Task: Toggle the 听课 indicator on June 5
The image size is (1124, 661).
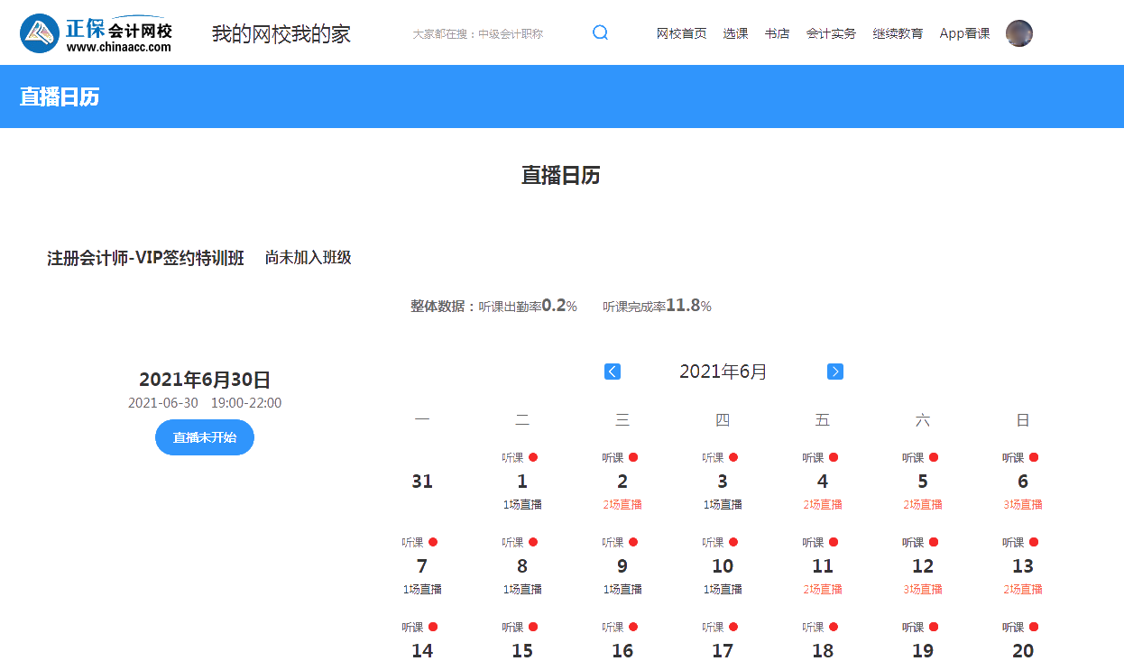Action: click(x=934, y=457)
